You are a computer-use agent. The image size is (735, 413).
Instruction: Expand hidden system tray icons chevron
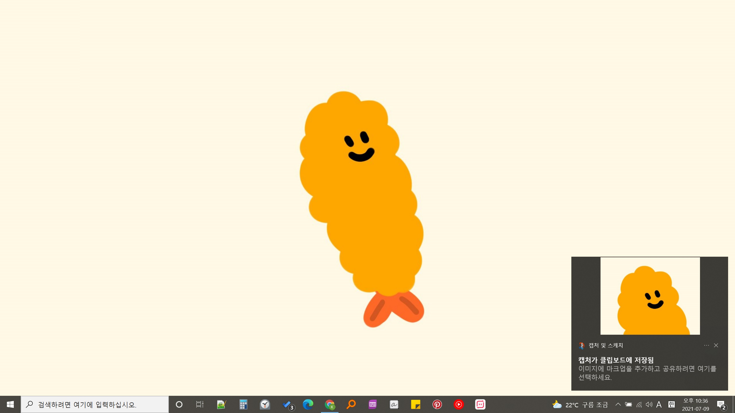(618, 404)
